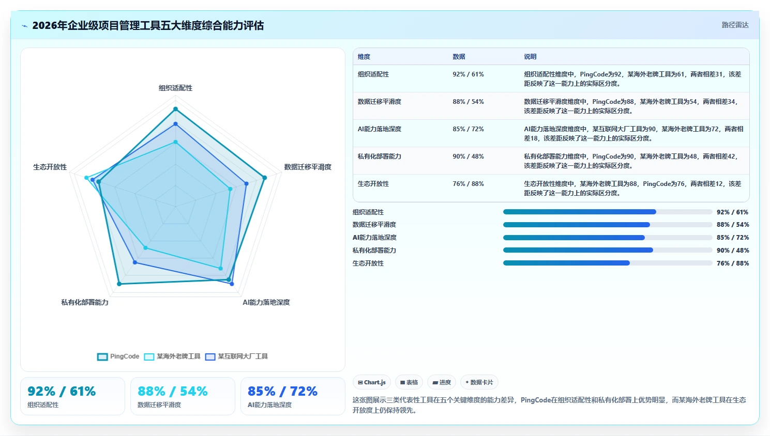Click the 92% / 61% table data cell
The height and width of the screenshot is (436, 770).
(468, 74)
